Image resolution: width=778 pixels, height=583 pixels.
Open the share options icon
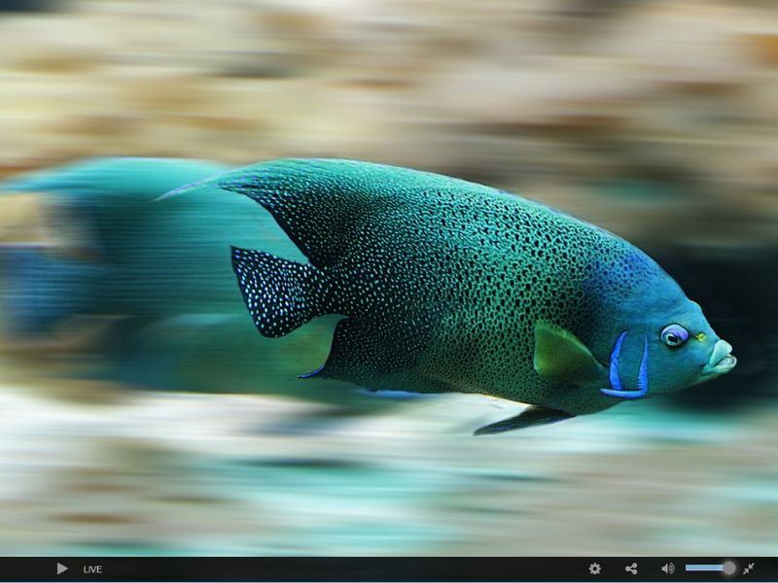631,568
